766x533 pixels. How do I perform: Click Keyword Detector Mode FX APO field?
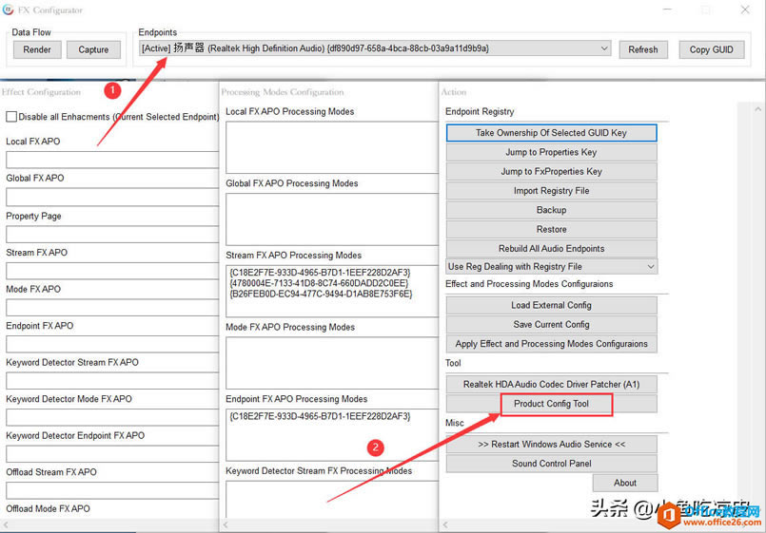coord(112,417)
